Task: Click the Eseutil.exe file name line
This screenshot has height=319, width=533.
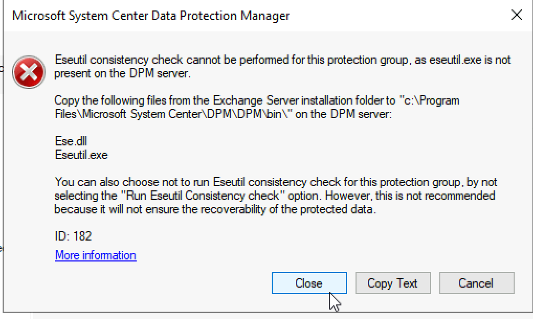Action: [81, 155]
